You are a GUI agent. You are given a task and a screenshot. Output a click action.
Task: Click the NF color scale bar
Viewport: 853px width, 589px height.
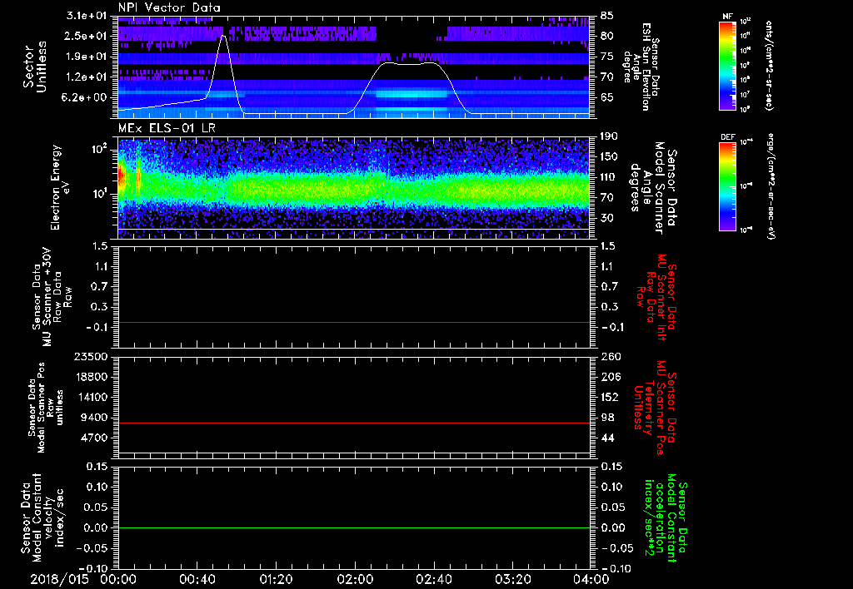(x=727, y=65)
